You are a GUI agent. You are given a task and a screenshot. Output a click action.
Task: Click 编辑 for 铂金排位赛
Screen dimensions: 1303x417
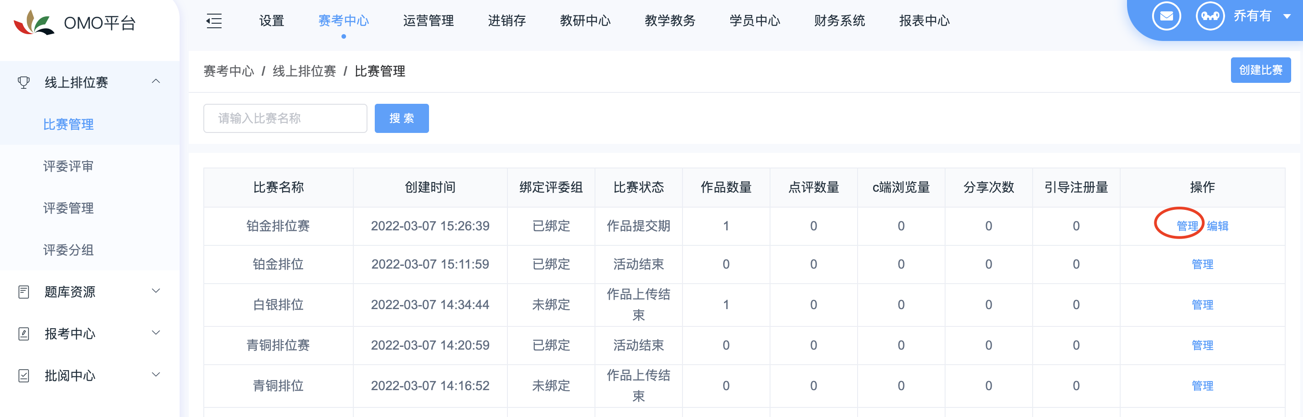pyautogui.click(x=1217, y=226)
